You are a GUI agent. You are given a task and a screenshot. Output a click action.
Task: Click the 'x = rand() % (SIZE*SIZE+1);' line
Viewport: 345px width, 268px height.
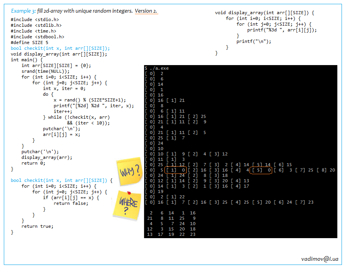[90, 100]
